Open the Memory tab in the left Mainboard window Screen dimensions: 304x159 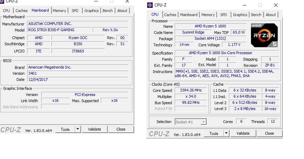click(x=59, y=11)
